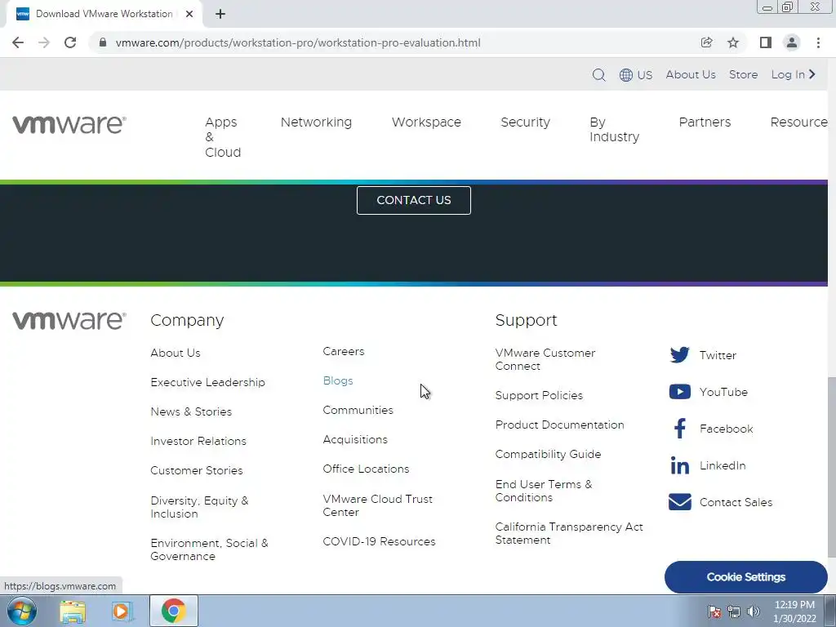Click the Action Center flag tray icon

click(714, 611)
